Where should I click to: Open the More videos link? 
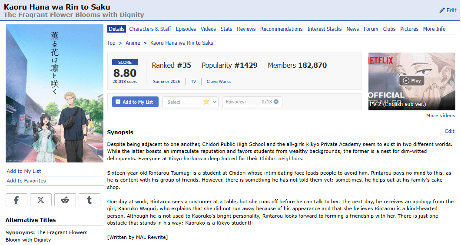441,116
